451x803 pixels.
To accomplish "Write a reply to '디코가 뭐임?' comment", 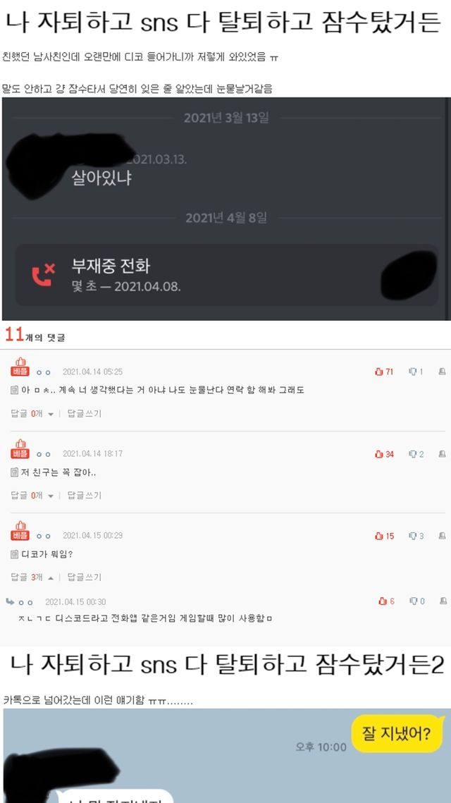I will point(85,577).
